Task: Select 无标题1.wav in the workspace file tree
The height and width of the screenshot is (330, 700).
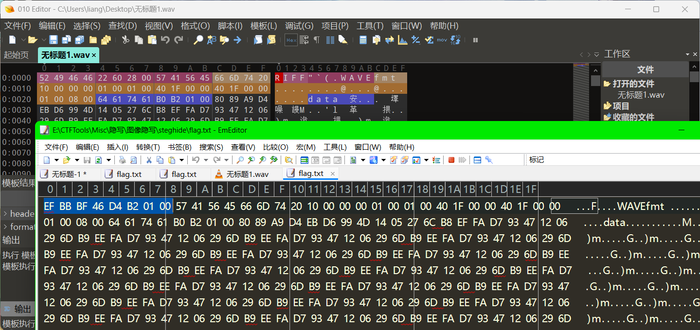Action: 641,95
